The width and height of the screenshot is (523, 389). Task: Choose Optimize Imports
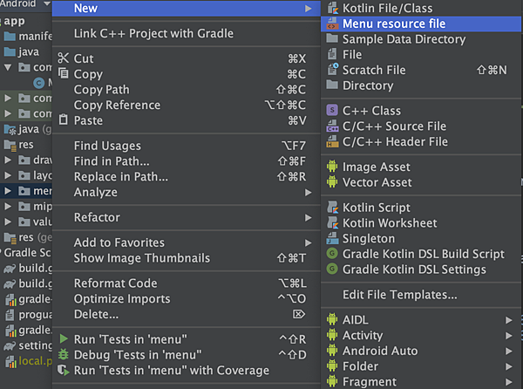[x=187, y=299]
